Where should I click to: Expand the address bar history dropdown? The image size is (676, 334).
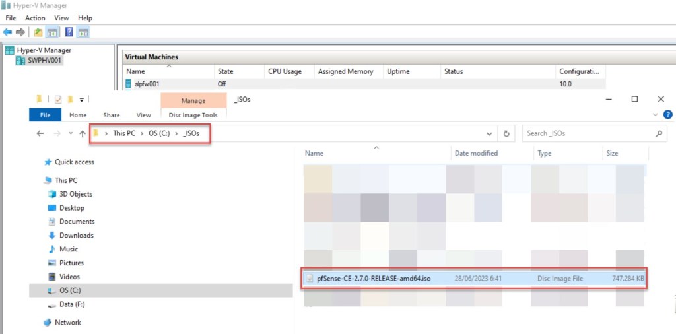coord(489,133)
